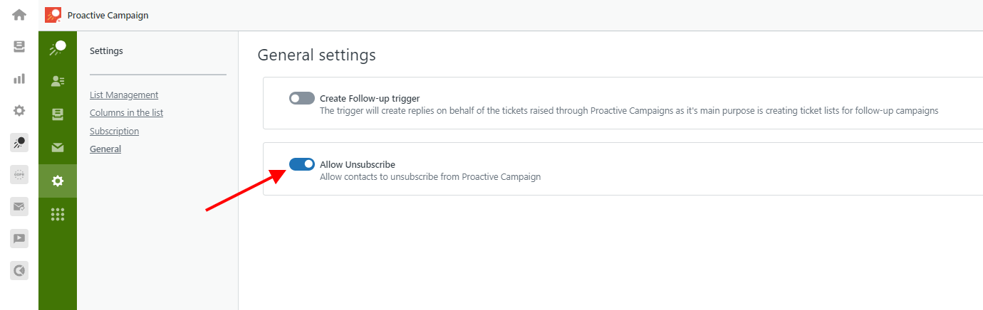983x310 pixels.
Task: Open the apps grid icon in green sidebar
Action: point(58,214)
